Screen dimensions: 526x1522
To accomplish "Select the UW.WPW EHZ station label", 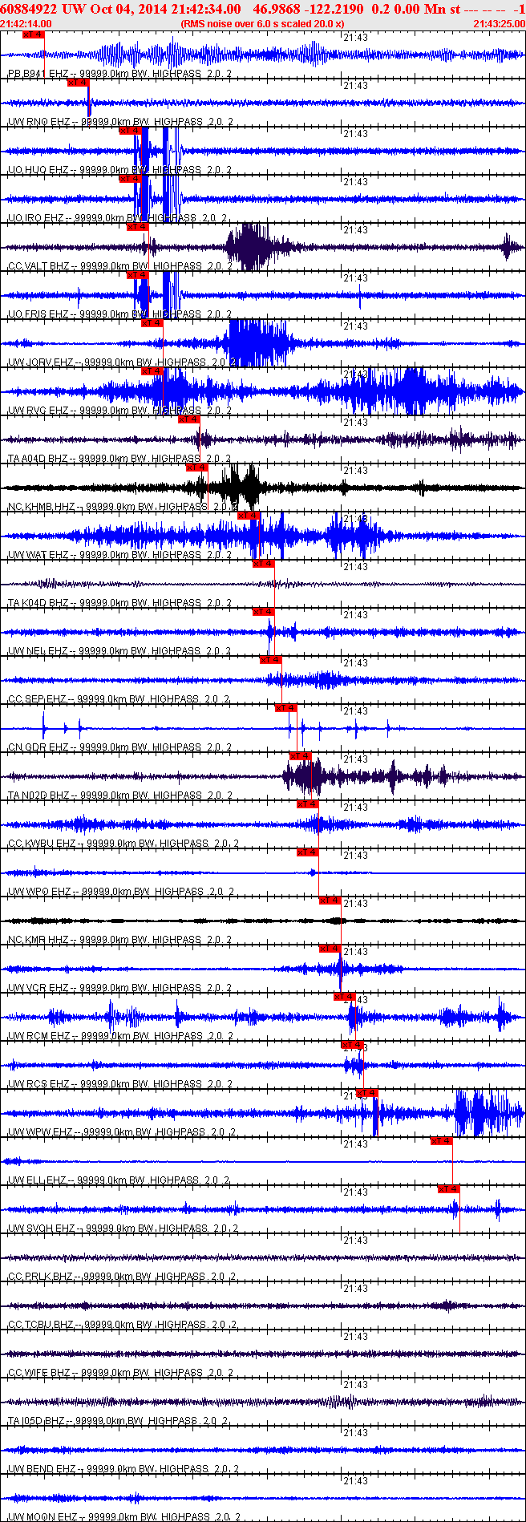I will (40, 1132).
